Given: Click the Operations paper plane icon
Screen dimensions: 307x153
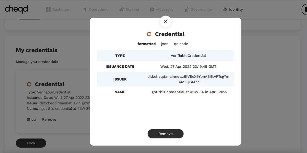Looking at the screenshot, I should [x=85, y=9].
